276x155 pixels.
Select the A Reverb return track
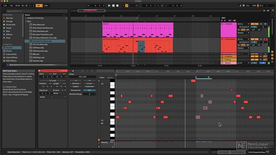pos(229,56)
